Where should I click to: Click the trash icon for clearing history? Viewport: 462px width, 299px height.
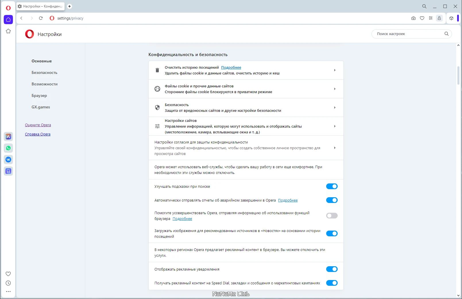click(157, 70)
